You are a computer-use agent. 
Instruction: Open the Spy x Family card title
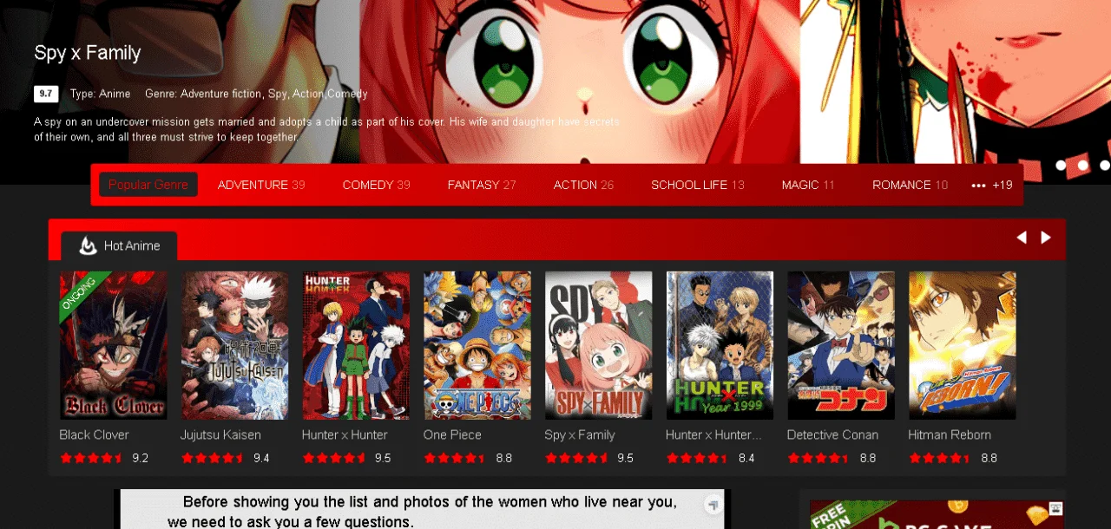[580, 435]
